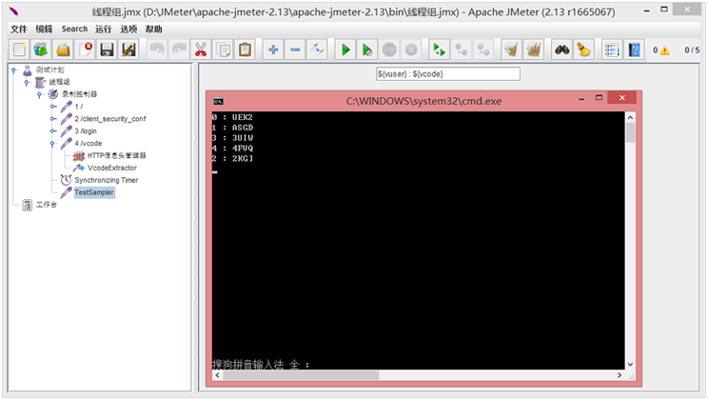Click the Save floppy disk icon
This screenshot has width=708, height=400.
pos(107,50)
